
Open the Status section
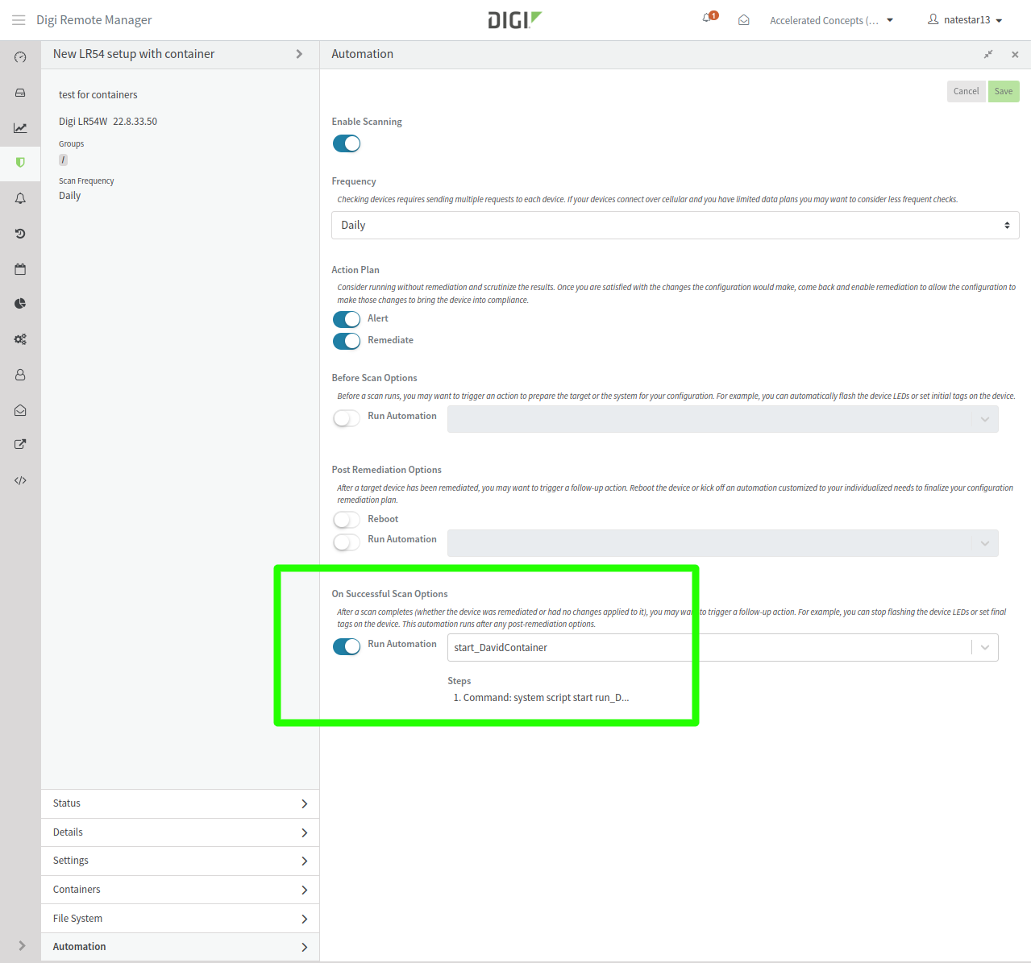[180, 803]
